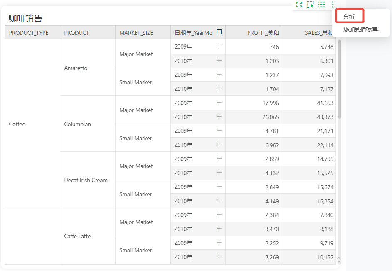Click sales value 10,152
392x271 pixels.
click(325, 257)
